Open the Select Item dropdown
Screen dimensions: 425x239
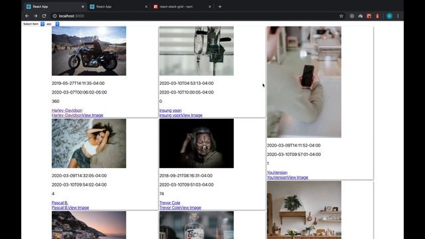click(x=33, y=24)
